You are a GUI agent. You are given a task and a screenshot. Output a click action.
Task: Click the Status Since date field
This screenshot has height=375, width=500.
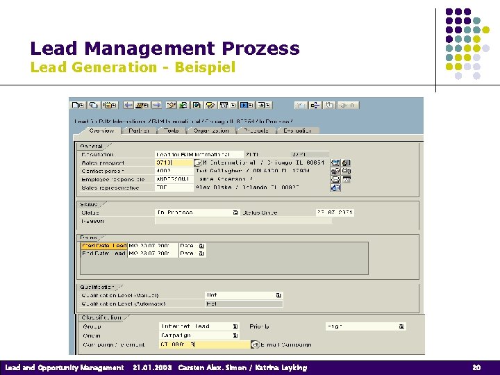point(335,212)
